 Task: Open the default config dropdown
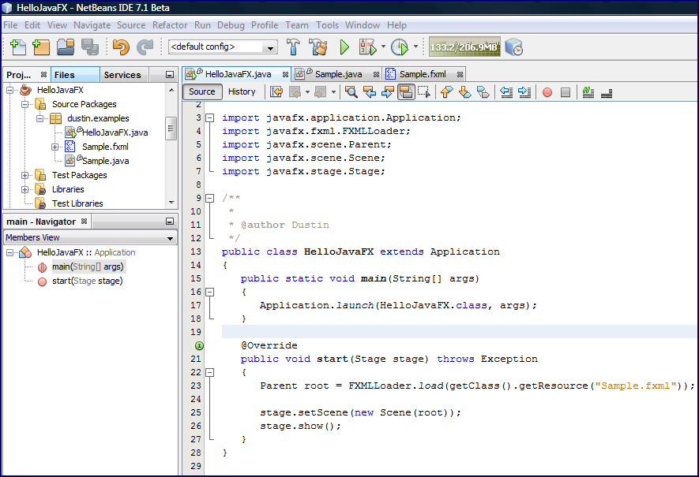(269, 47)
